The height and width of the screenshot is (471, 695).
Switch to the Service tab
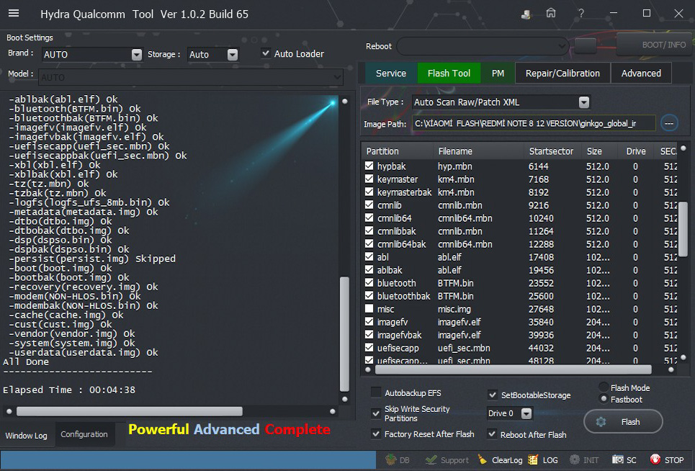tap(391, 73)
